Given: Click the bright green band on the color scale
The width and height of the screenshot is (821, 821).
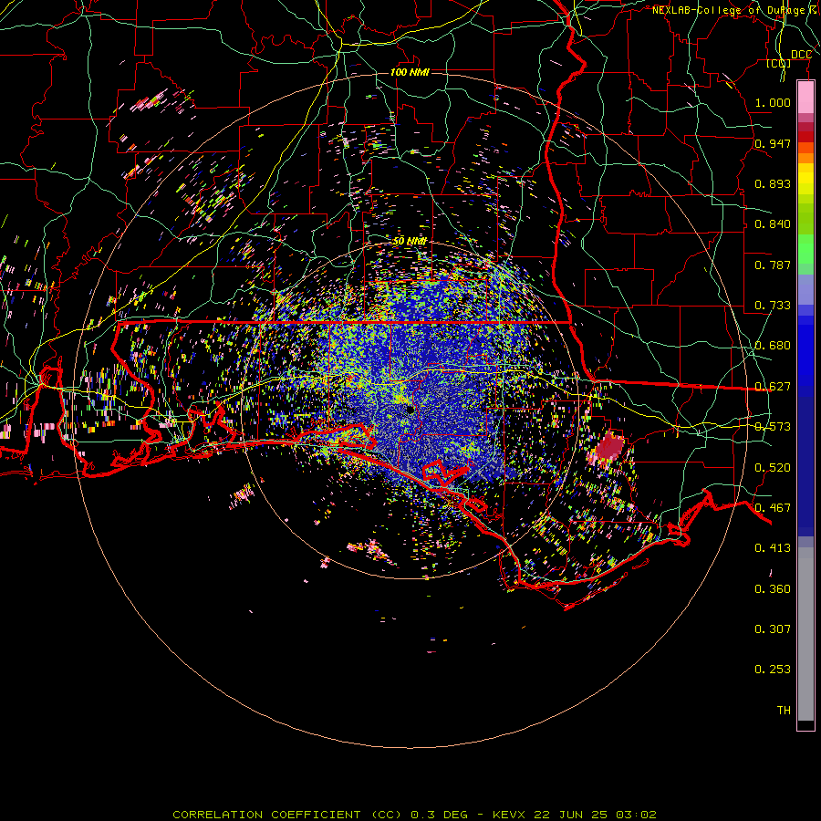Looking at the screenshot, I should tap(805, 249).
